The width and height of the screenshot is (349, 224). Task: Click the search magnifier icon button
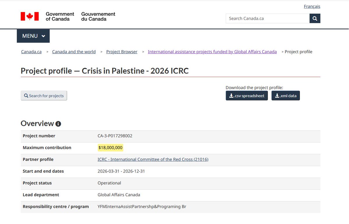(x=315, y=18)
